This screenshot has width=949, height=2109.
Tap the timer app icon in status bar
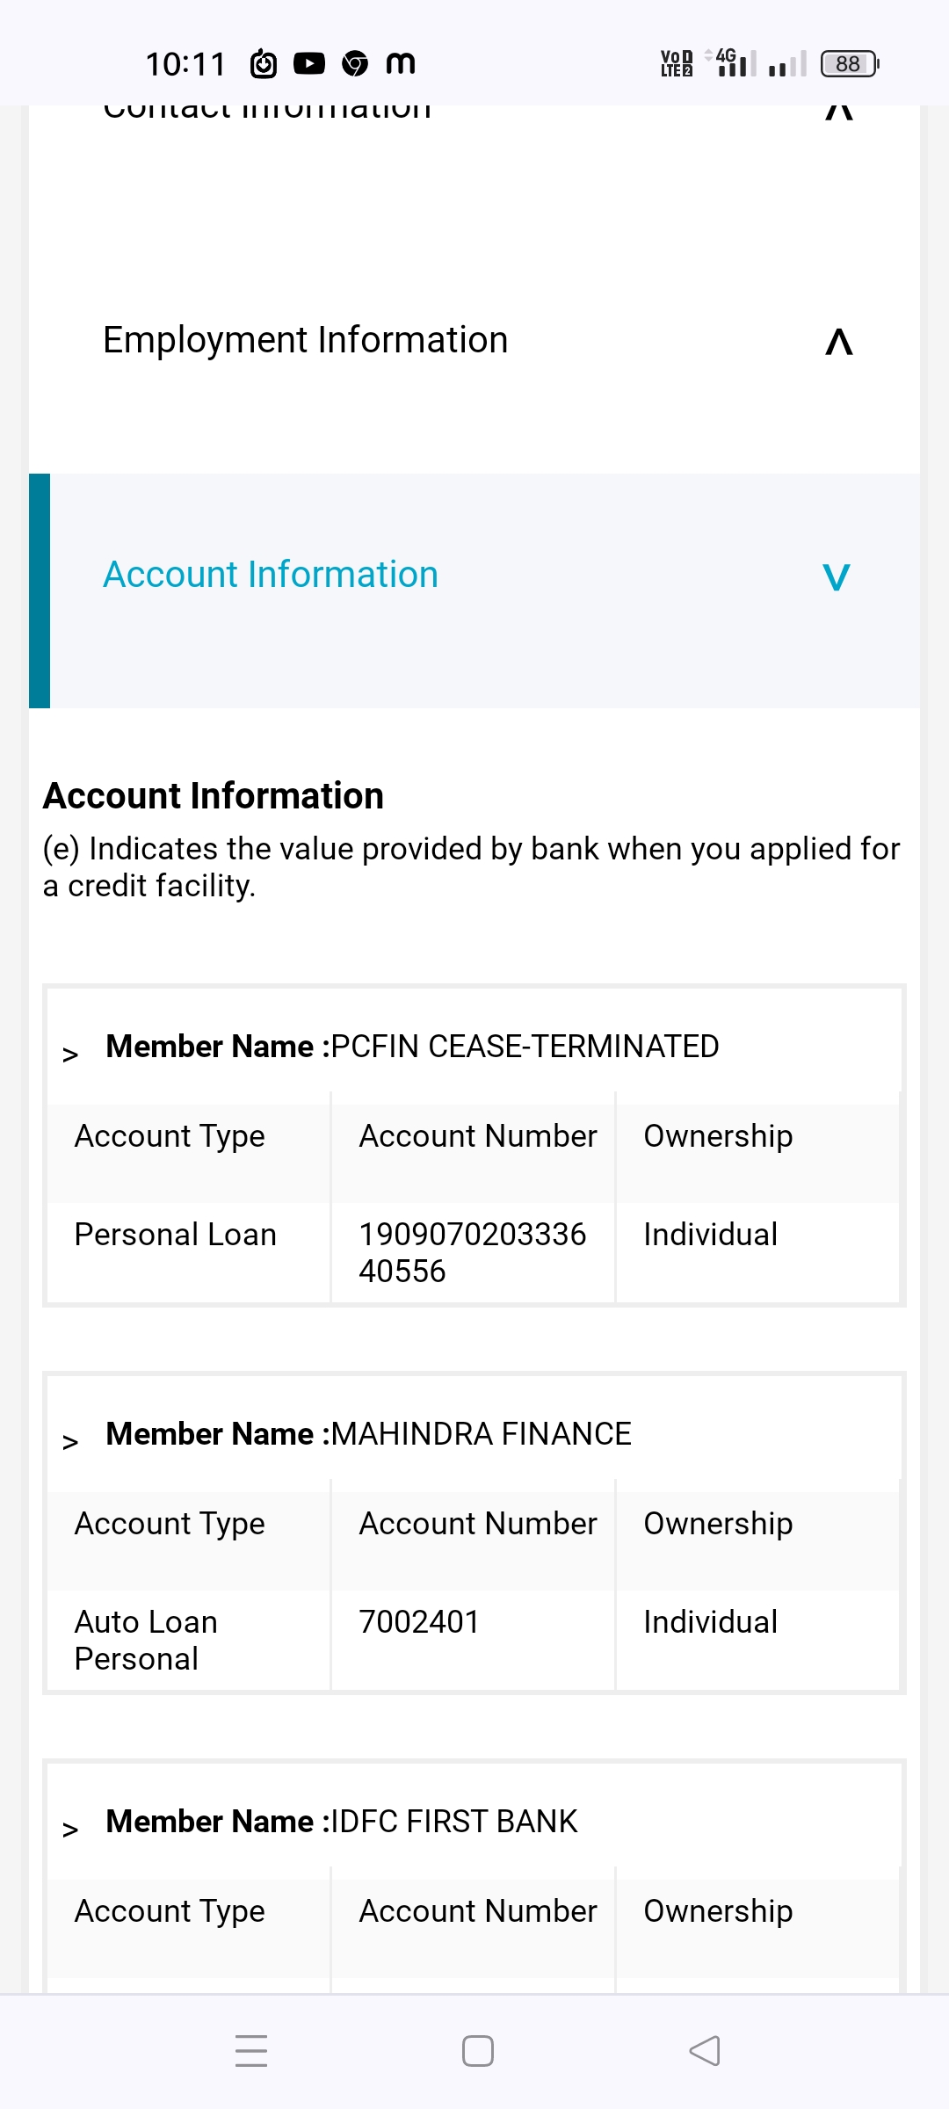[x=264, y=63]
